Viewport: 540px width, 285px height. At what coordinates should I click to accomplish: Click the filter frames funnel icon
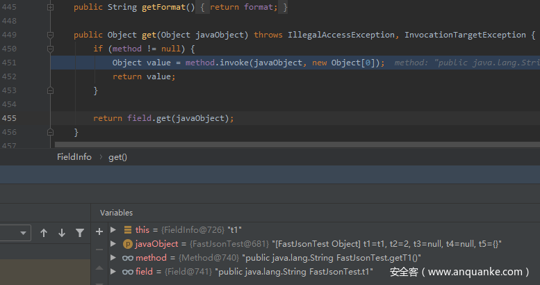pos(80,233)
